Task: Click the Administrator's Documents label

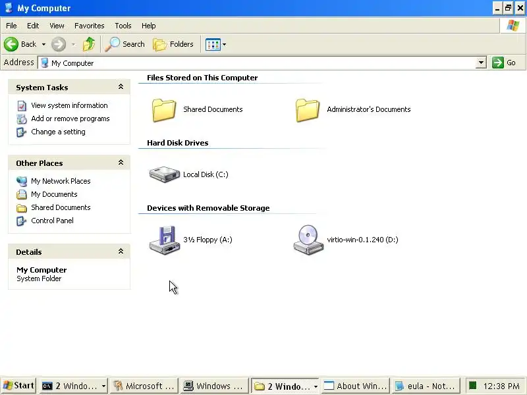Action: pos(369,109)
